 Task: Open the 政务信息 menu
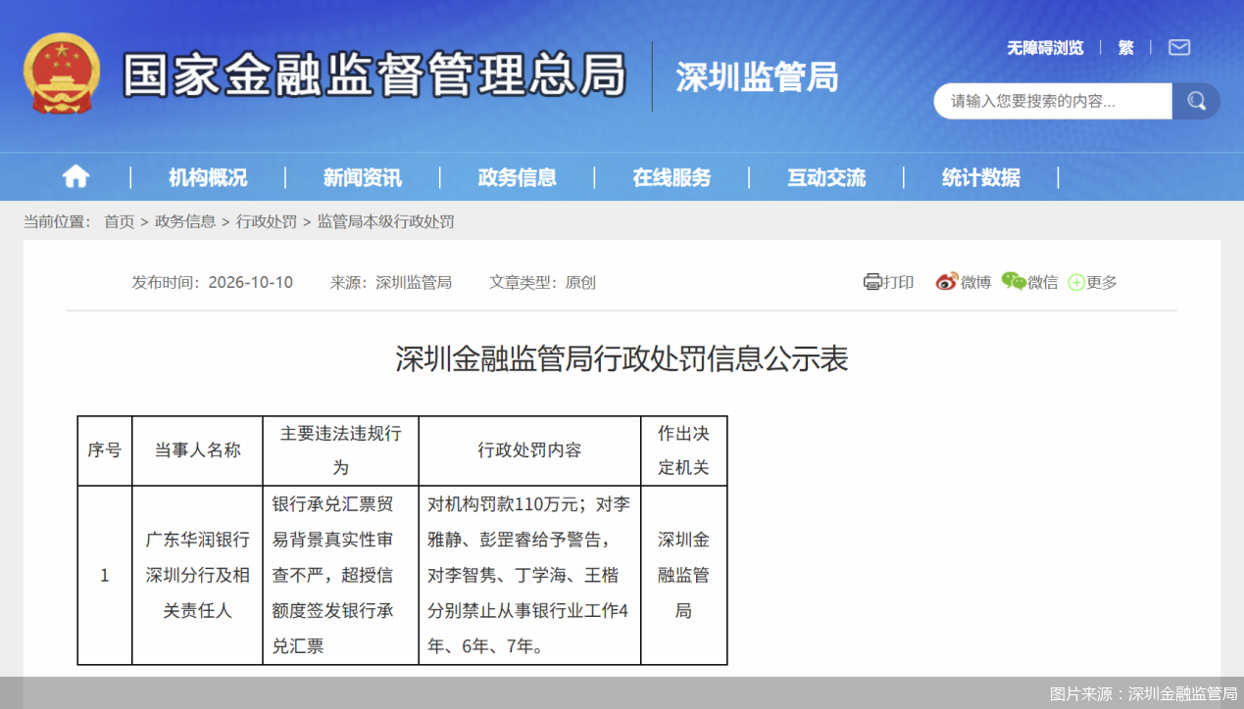tap(518, 177)
